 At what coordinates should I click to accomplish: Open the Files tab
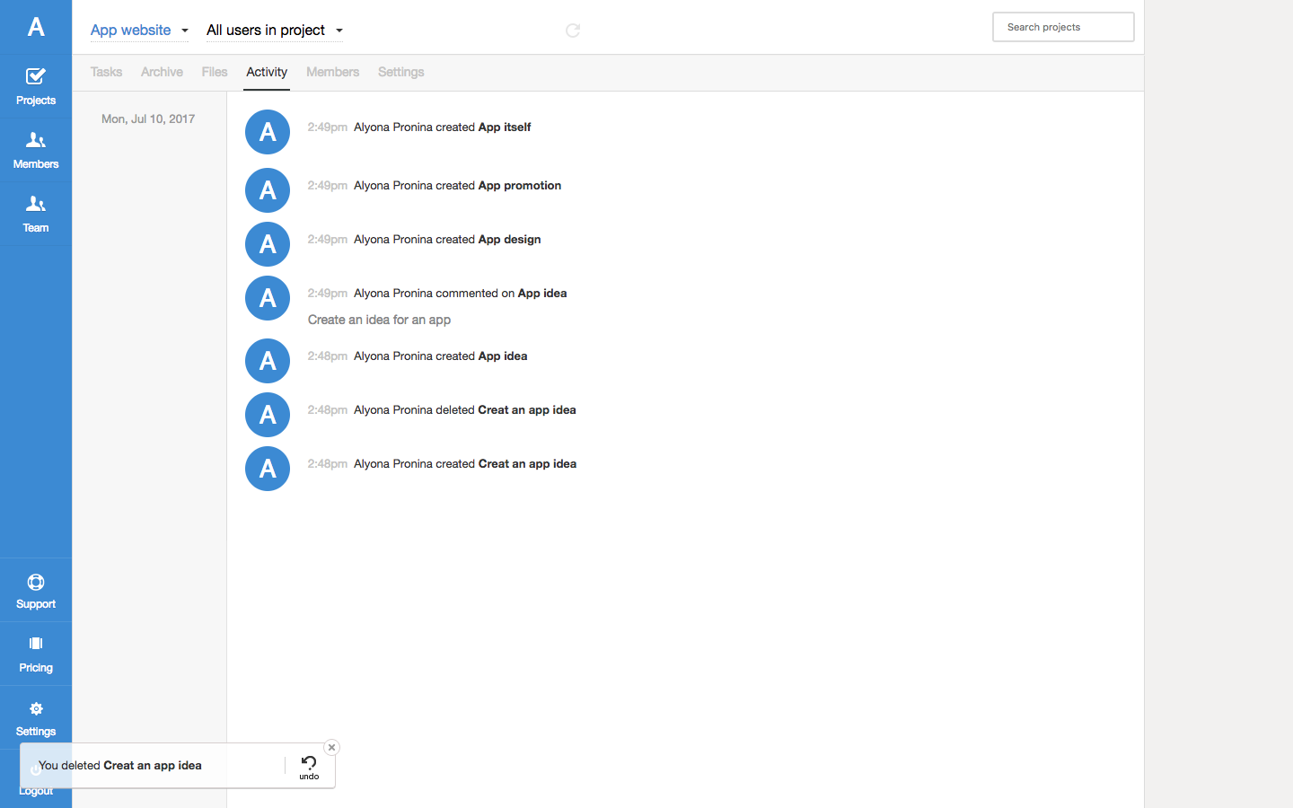pyautogui.click(x=215, y=72)
